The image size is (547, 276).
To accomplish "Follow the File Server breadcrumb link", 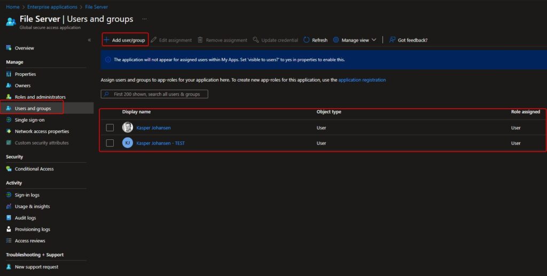I will 96,7.
